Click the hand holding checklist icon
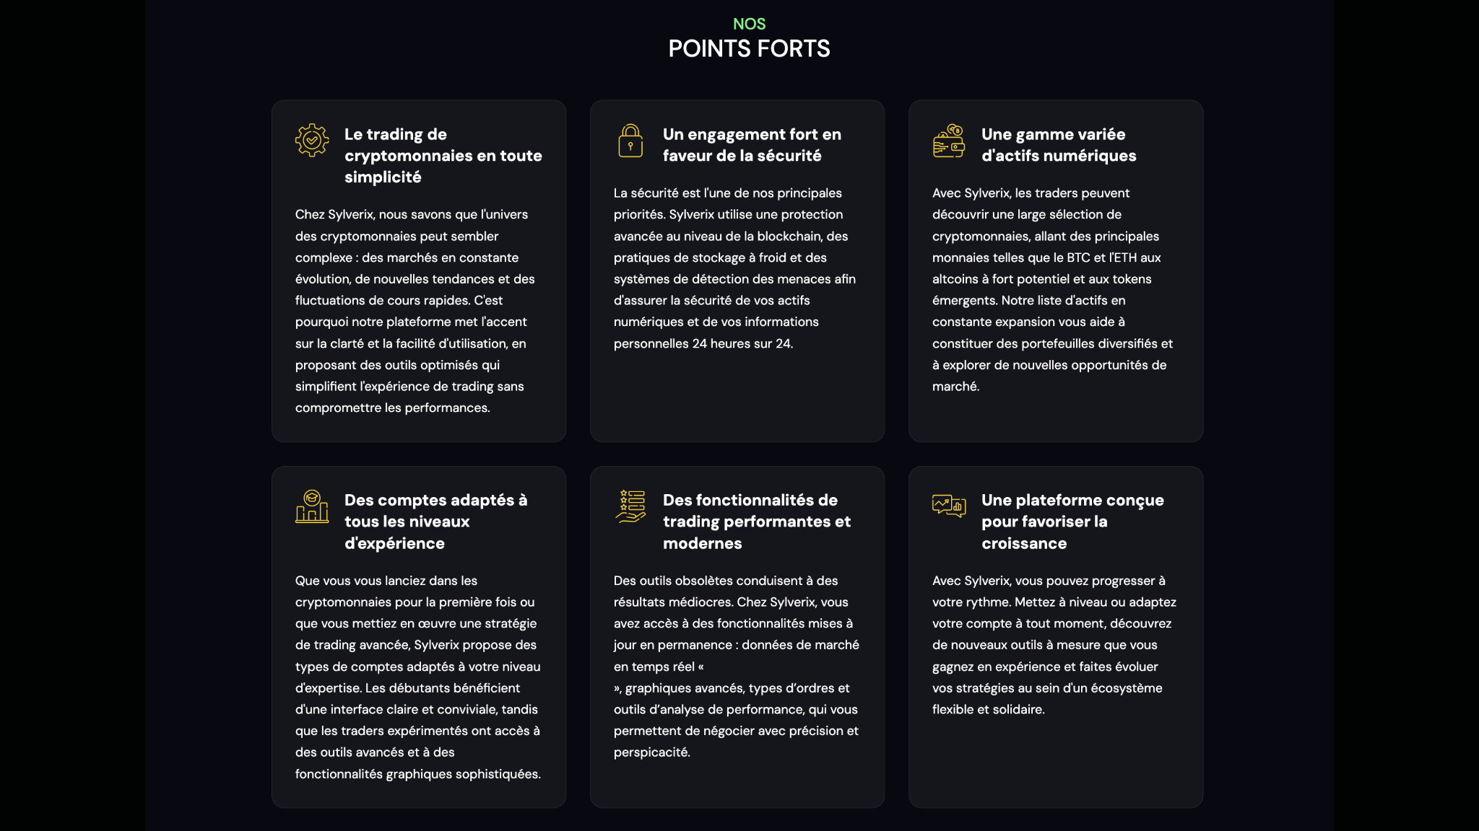This screenshot has height=831, width=1479. 630,506
